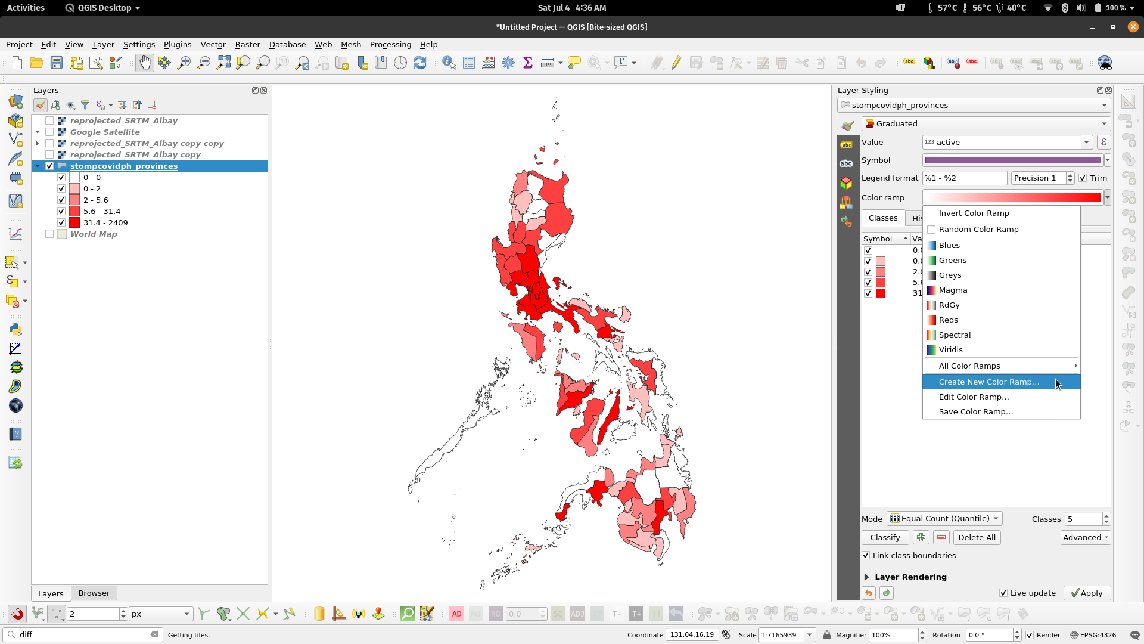Select Create New Color Ramp menu entry
Image resolution: width=1144 pixels, height=644 pixels.
coord(988,382)
